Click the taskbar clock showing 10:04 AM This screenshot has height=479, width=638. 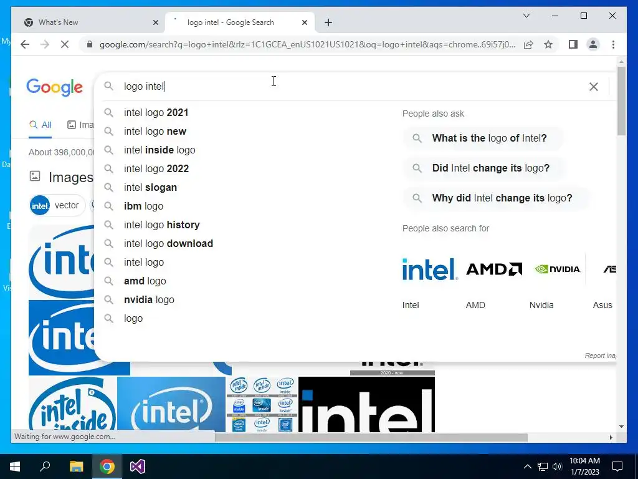(x=584, y=467)
